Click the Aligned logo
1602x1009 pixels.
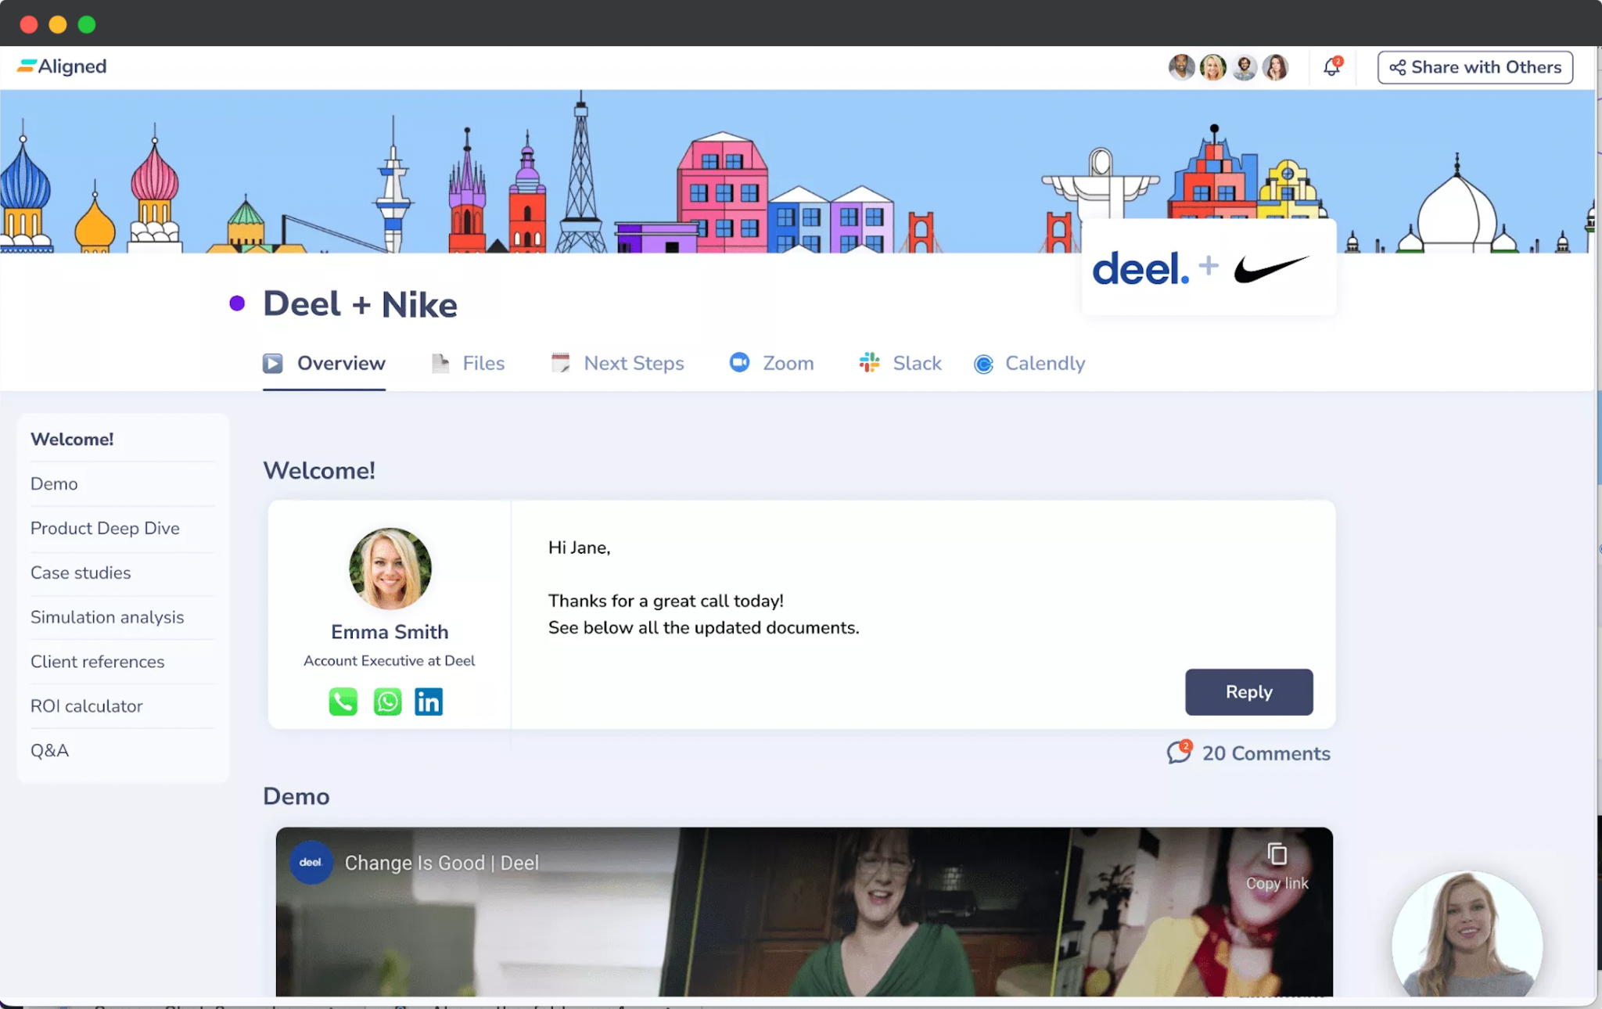(63, 66)
